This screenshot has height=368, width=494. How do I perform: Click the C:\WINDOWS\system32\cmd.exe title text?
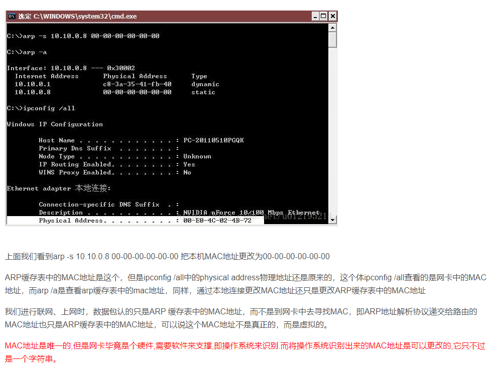tap(85, 16)
